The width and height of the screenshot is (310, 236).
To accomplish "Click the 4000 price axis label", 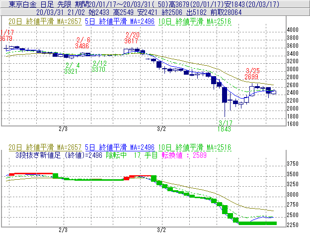I will (x=293, y=30).
